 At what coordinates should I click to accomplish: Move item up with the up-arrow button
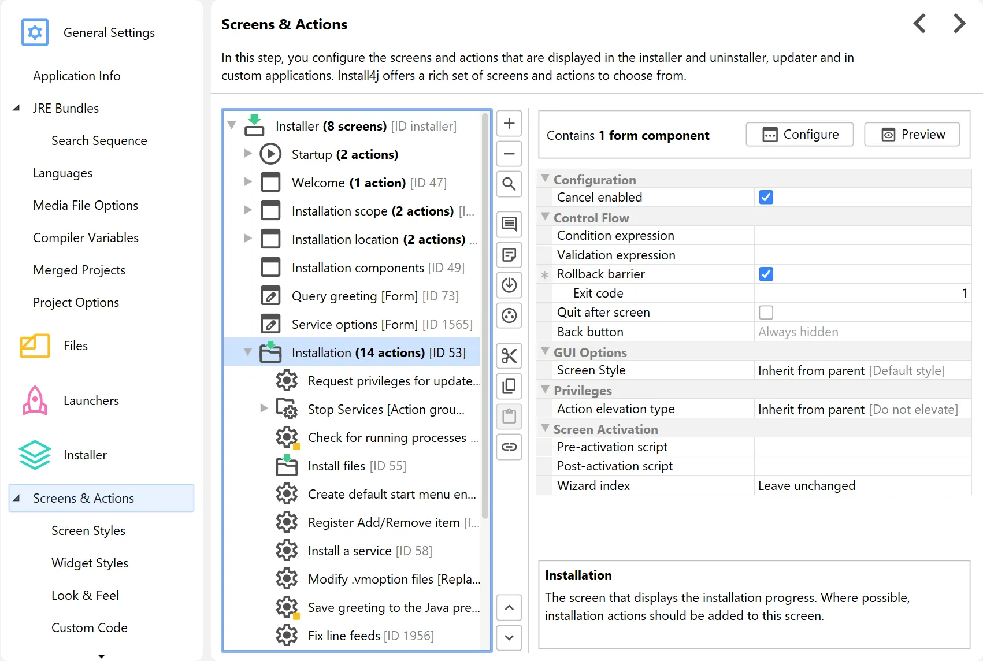pos(509,607)
